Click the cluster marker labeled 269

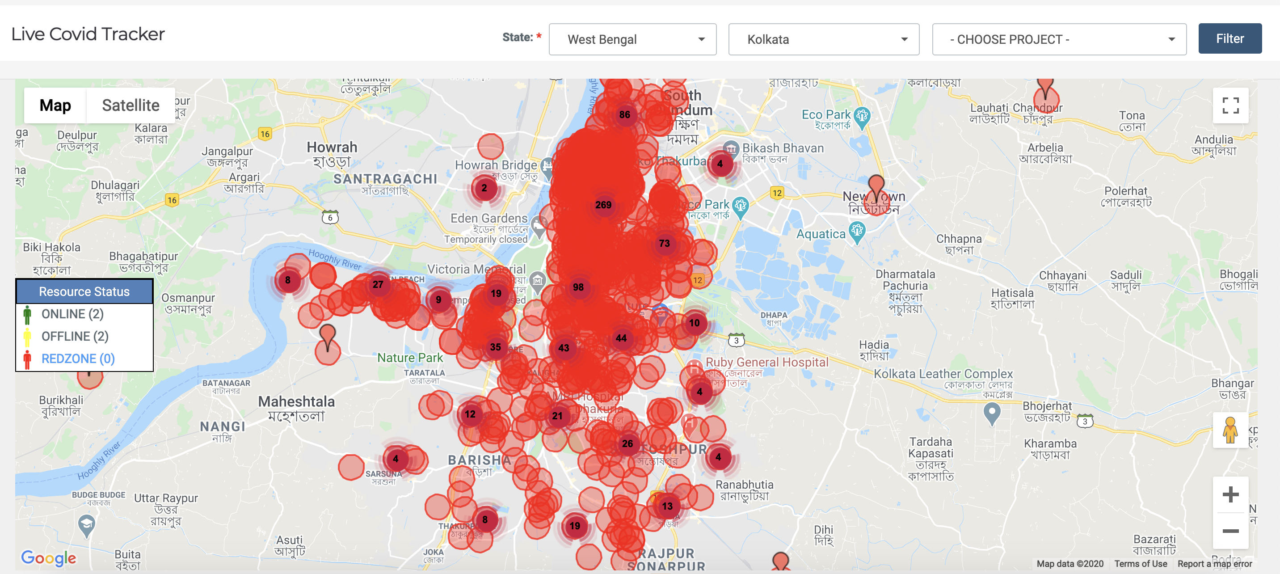point(603,205)
